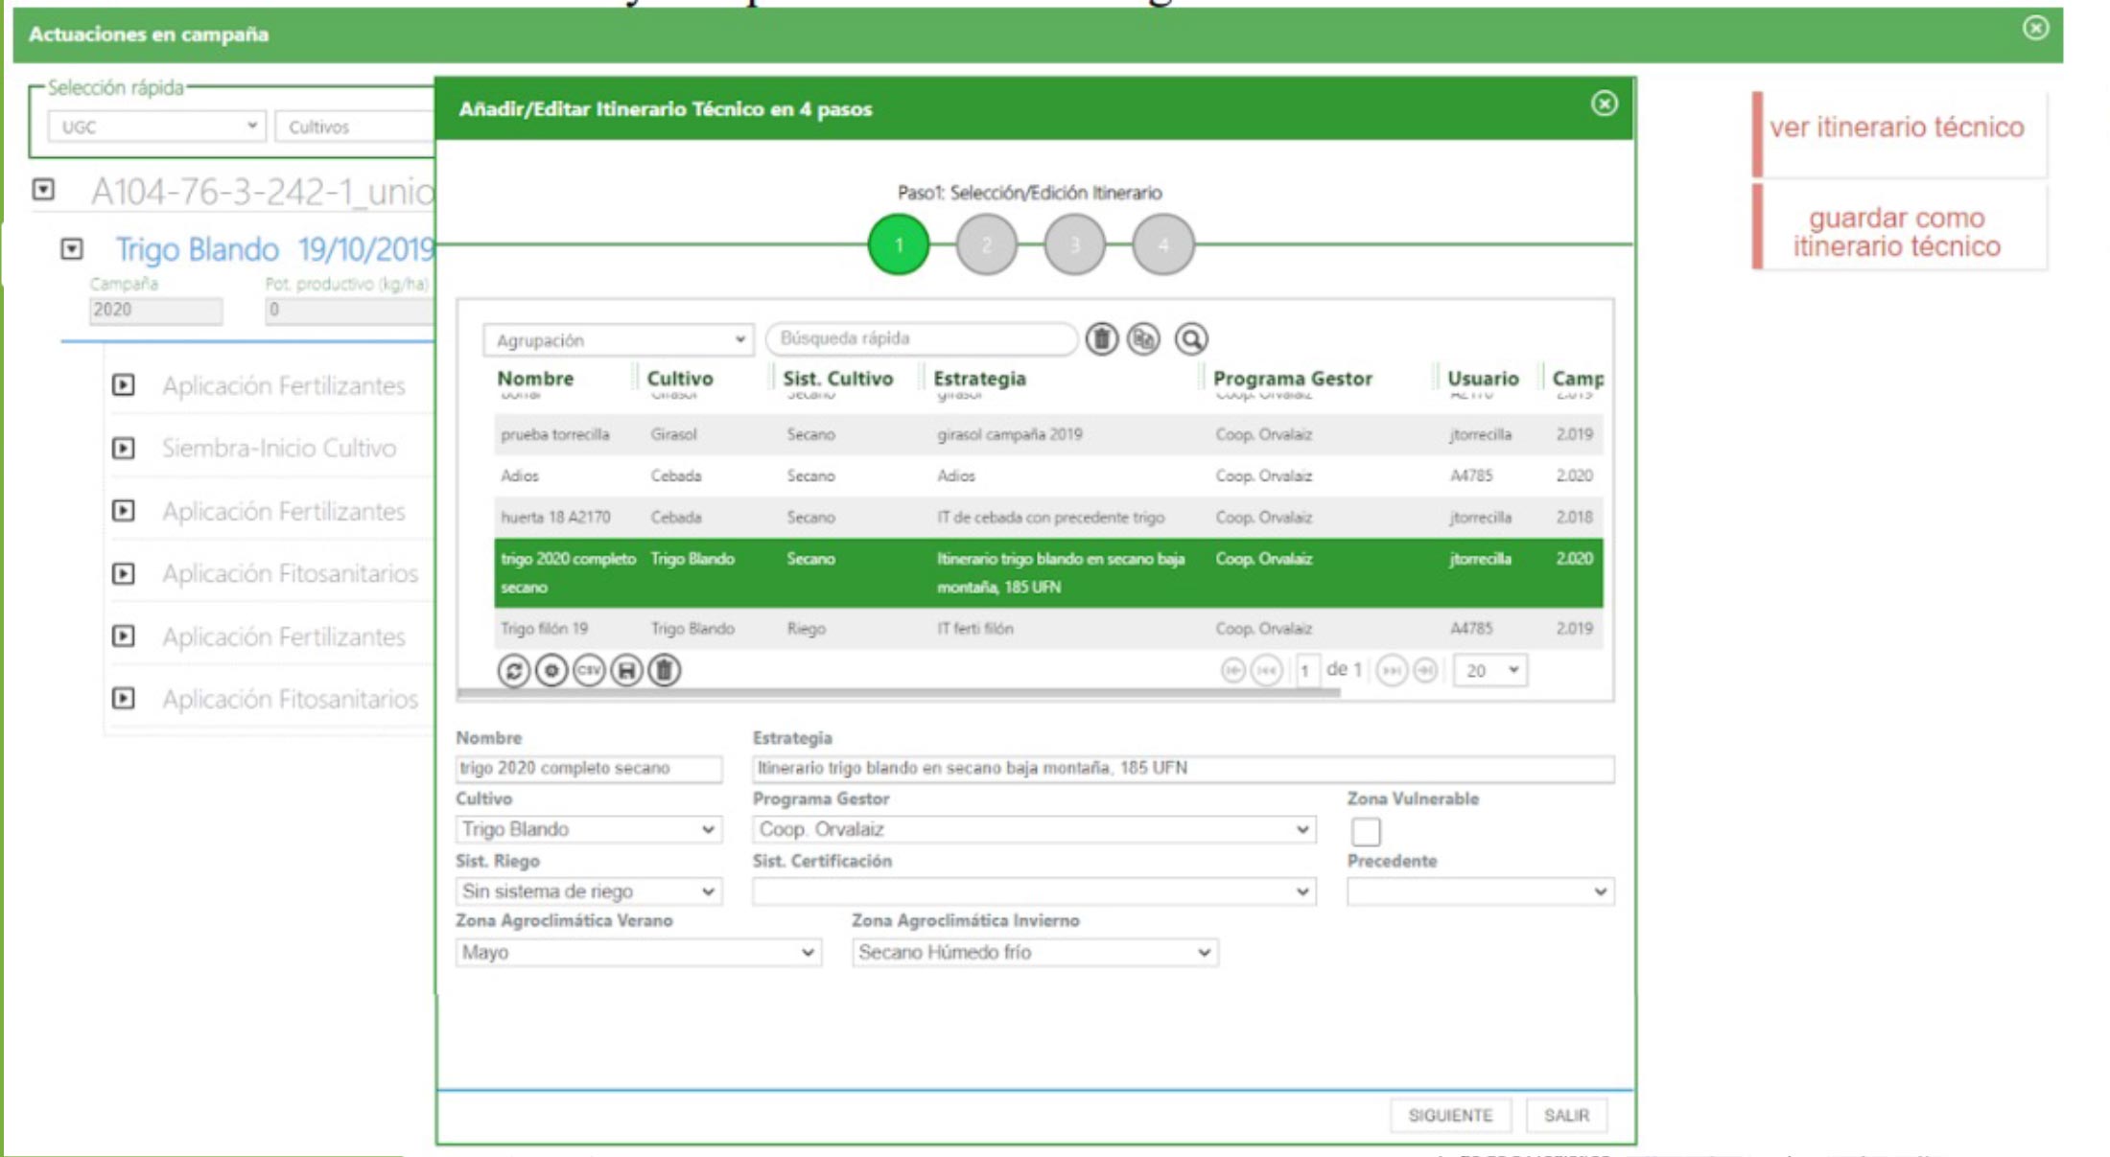Sort by the Usuario column header
2110x1157 pixels.
point(1483,379)
